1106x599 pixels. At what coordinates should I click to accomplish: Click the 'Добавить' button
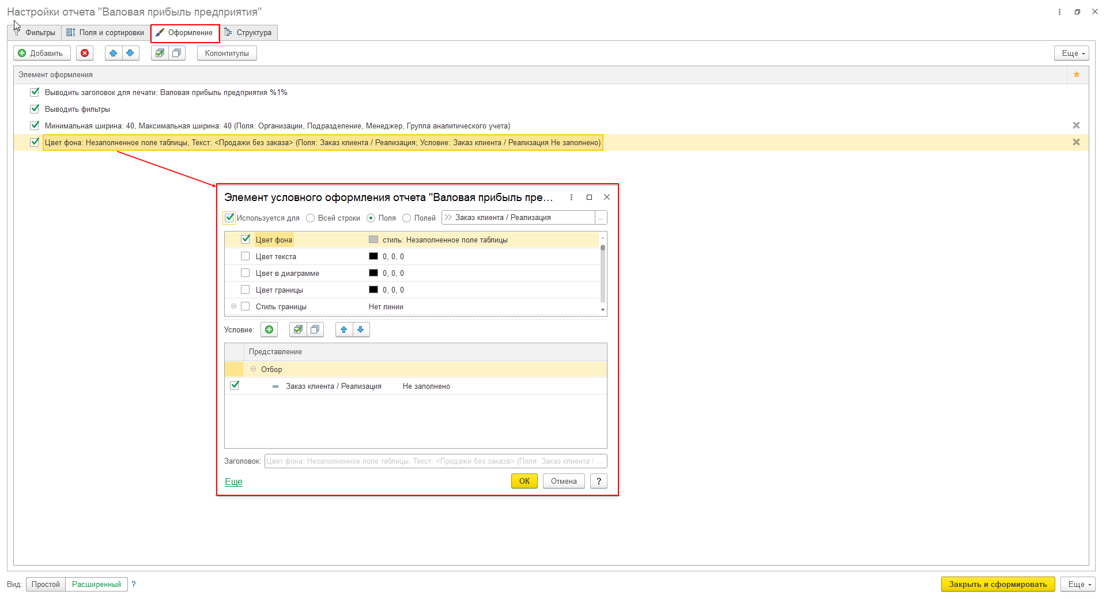point(42,53)
